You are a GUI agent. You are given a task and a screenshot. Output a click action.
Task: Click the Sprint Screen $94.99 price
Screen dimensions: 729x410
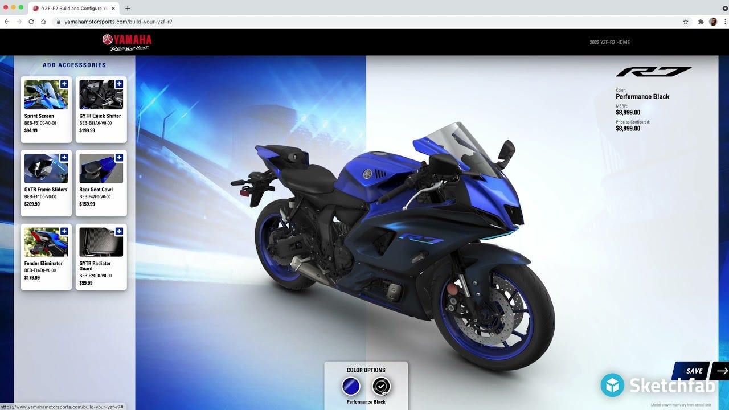tap(31, 130)
